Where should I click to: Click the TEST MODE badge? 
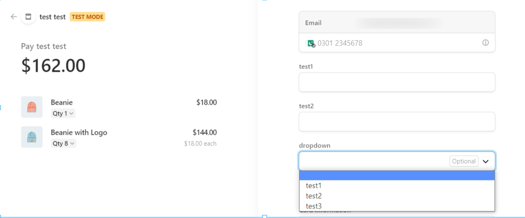point(87,17)
